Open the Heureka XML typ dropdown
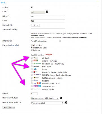The height and width of the screenshot is (114, 102). 45,98
